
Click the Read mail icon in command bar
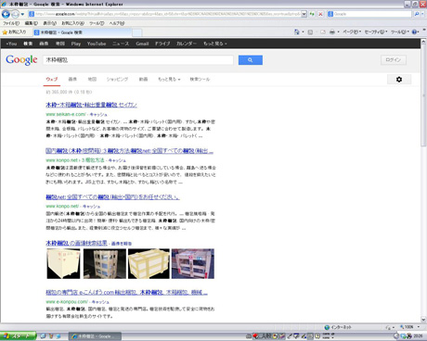(x=322, y=32)
